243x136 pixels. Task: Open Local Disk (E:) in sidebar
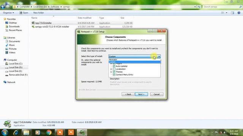tap(15, 71)
